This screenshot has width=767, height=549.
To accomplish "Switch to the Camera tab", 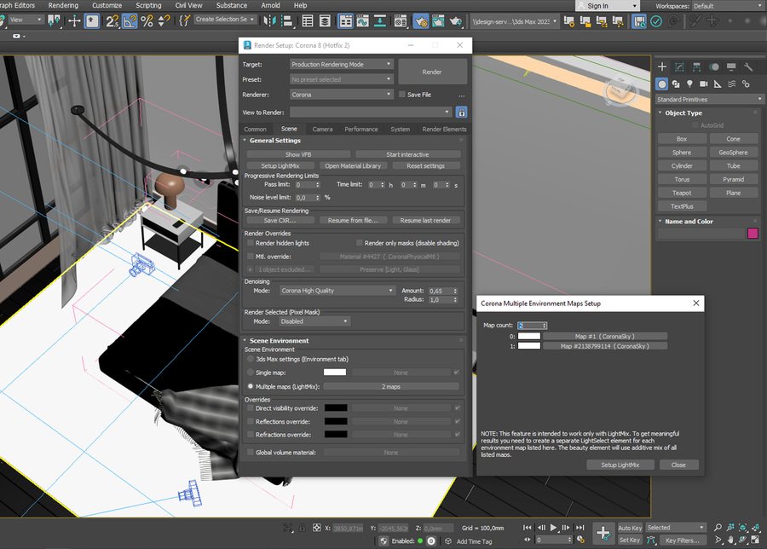I will tap(322, 130).
